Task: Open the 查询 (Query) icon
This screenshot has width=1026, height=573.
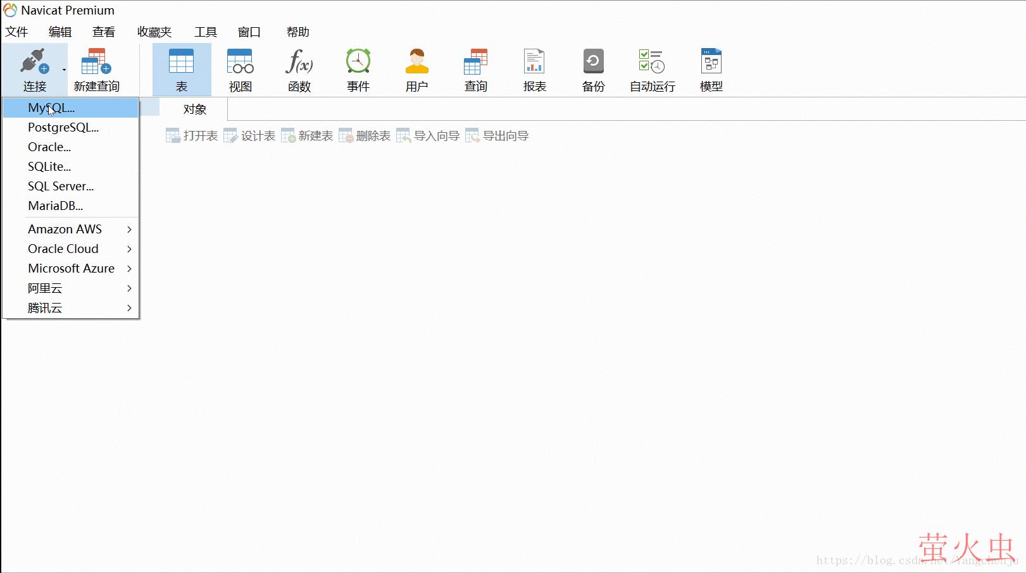Action: [475, 68]
